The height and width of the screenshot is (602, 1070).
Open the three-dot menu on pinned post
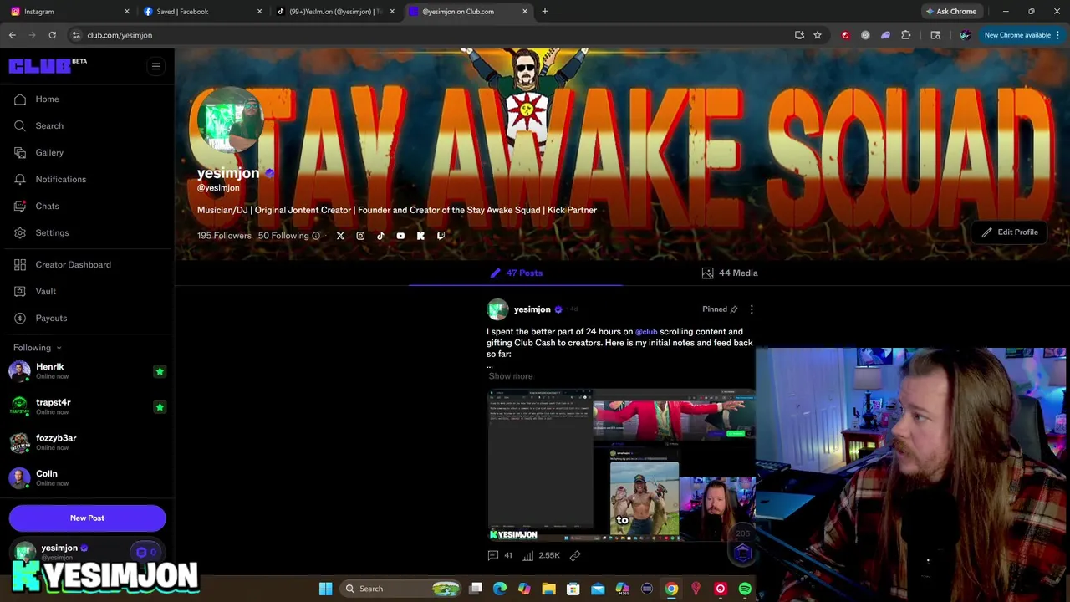(x=752, y=309)
